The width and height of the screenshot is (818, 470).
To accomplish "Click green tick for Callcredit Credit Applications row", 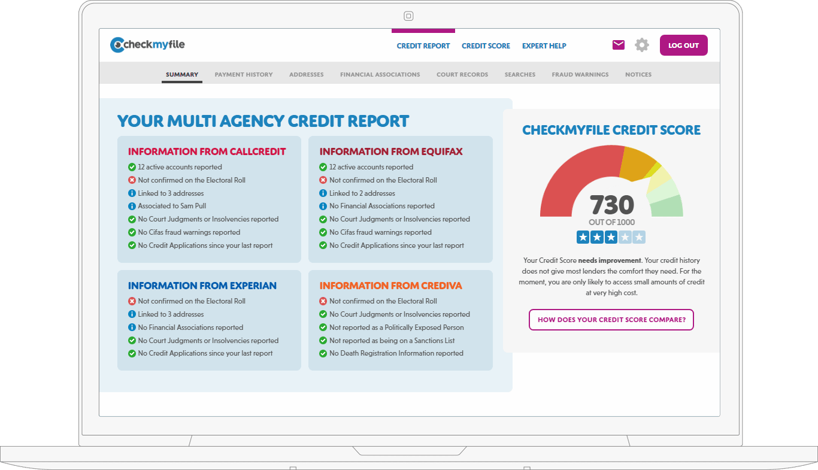I will tap(132, 245).
